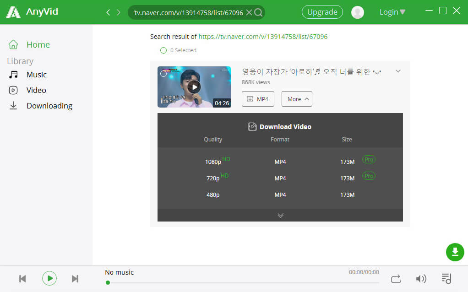
Task: Clear the URL with the X icon
Action: click(249, 12)
